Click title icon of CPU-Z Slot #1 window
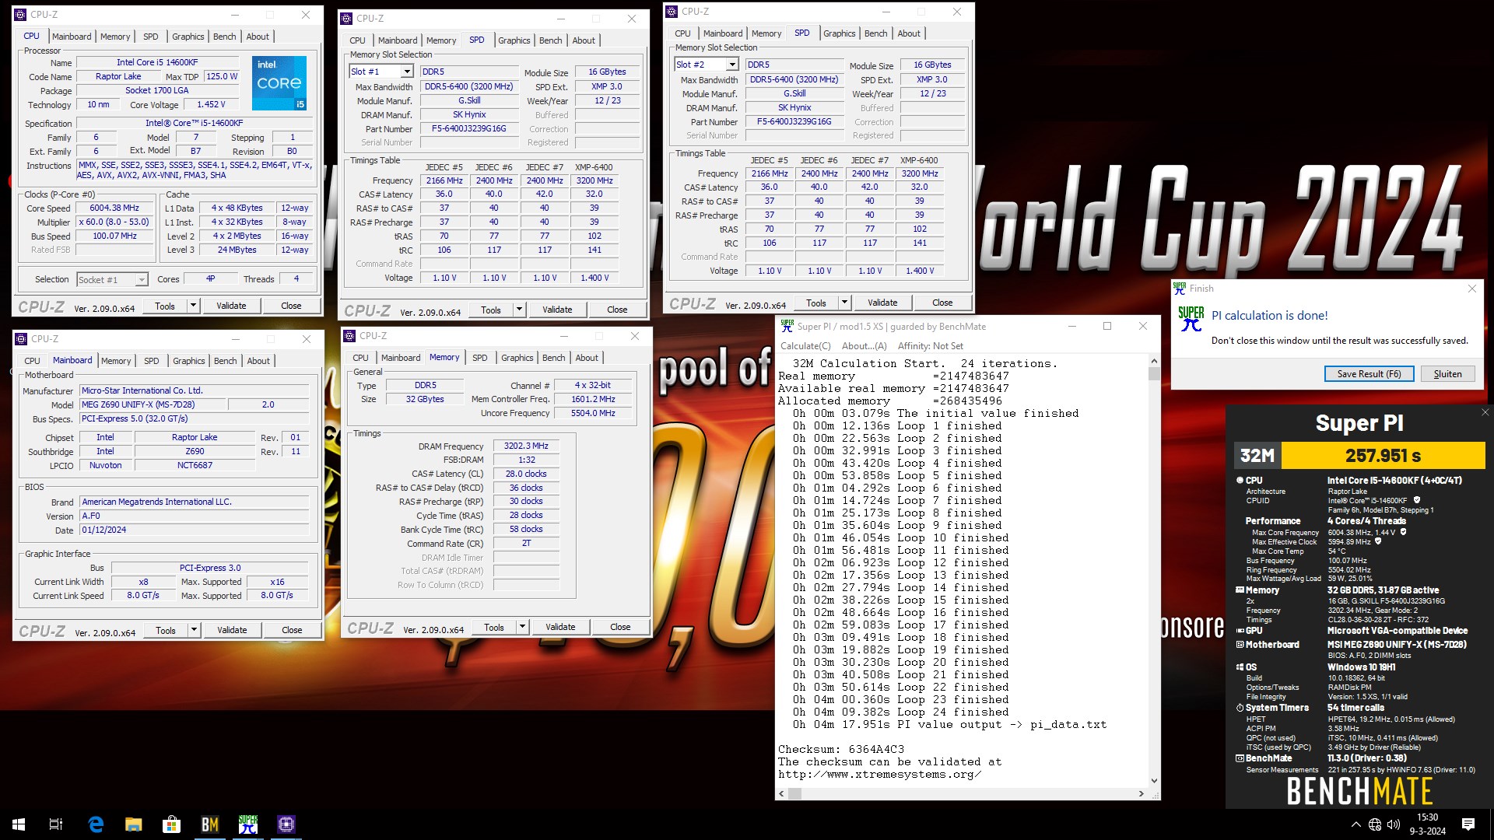The height and width of the screenshot is (840, 1494). pos(347,18)
